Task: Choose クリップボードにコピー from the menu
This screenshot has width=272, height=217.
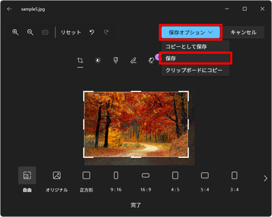Action: click(195, 70)
